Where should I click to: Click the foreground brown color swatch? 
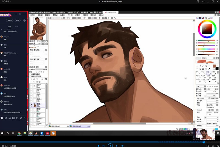(x=214, y=66)
